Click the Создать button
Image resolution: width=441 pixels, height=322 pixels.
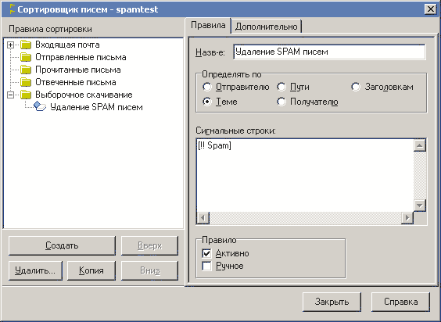[x=62, y=245]
